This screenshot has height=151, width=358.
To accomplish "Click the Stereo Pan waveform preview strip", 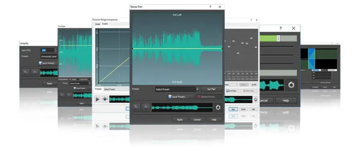I will [182, 107].
